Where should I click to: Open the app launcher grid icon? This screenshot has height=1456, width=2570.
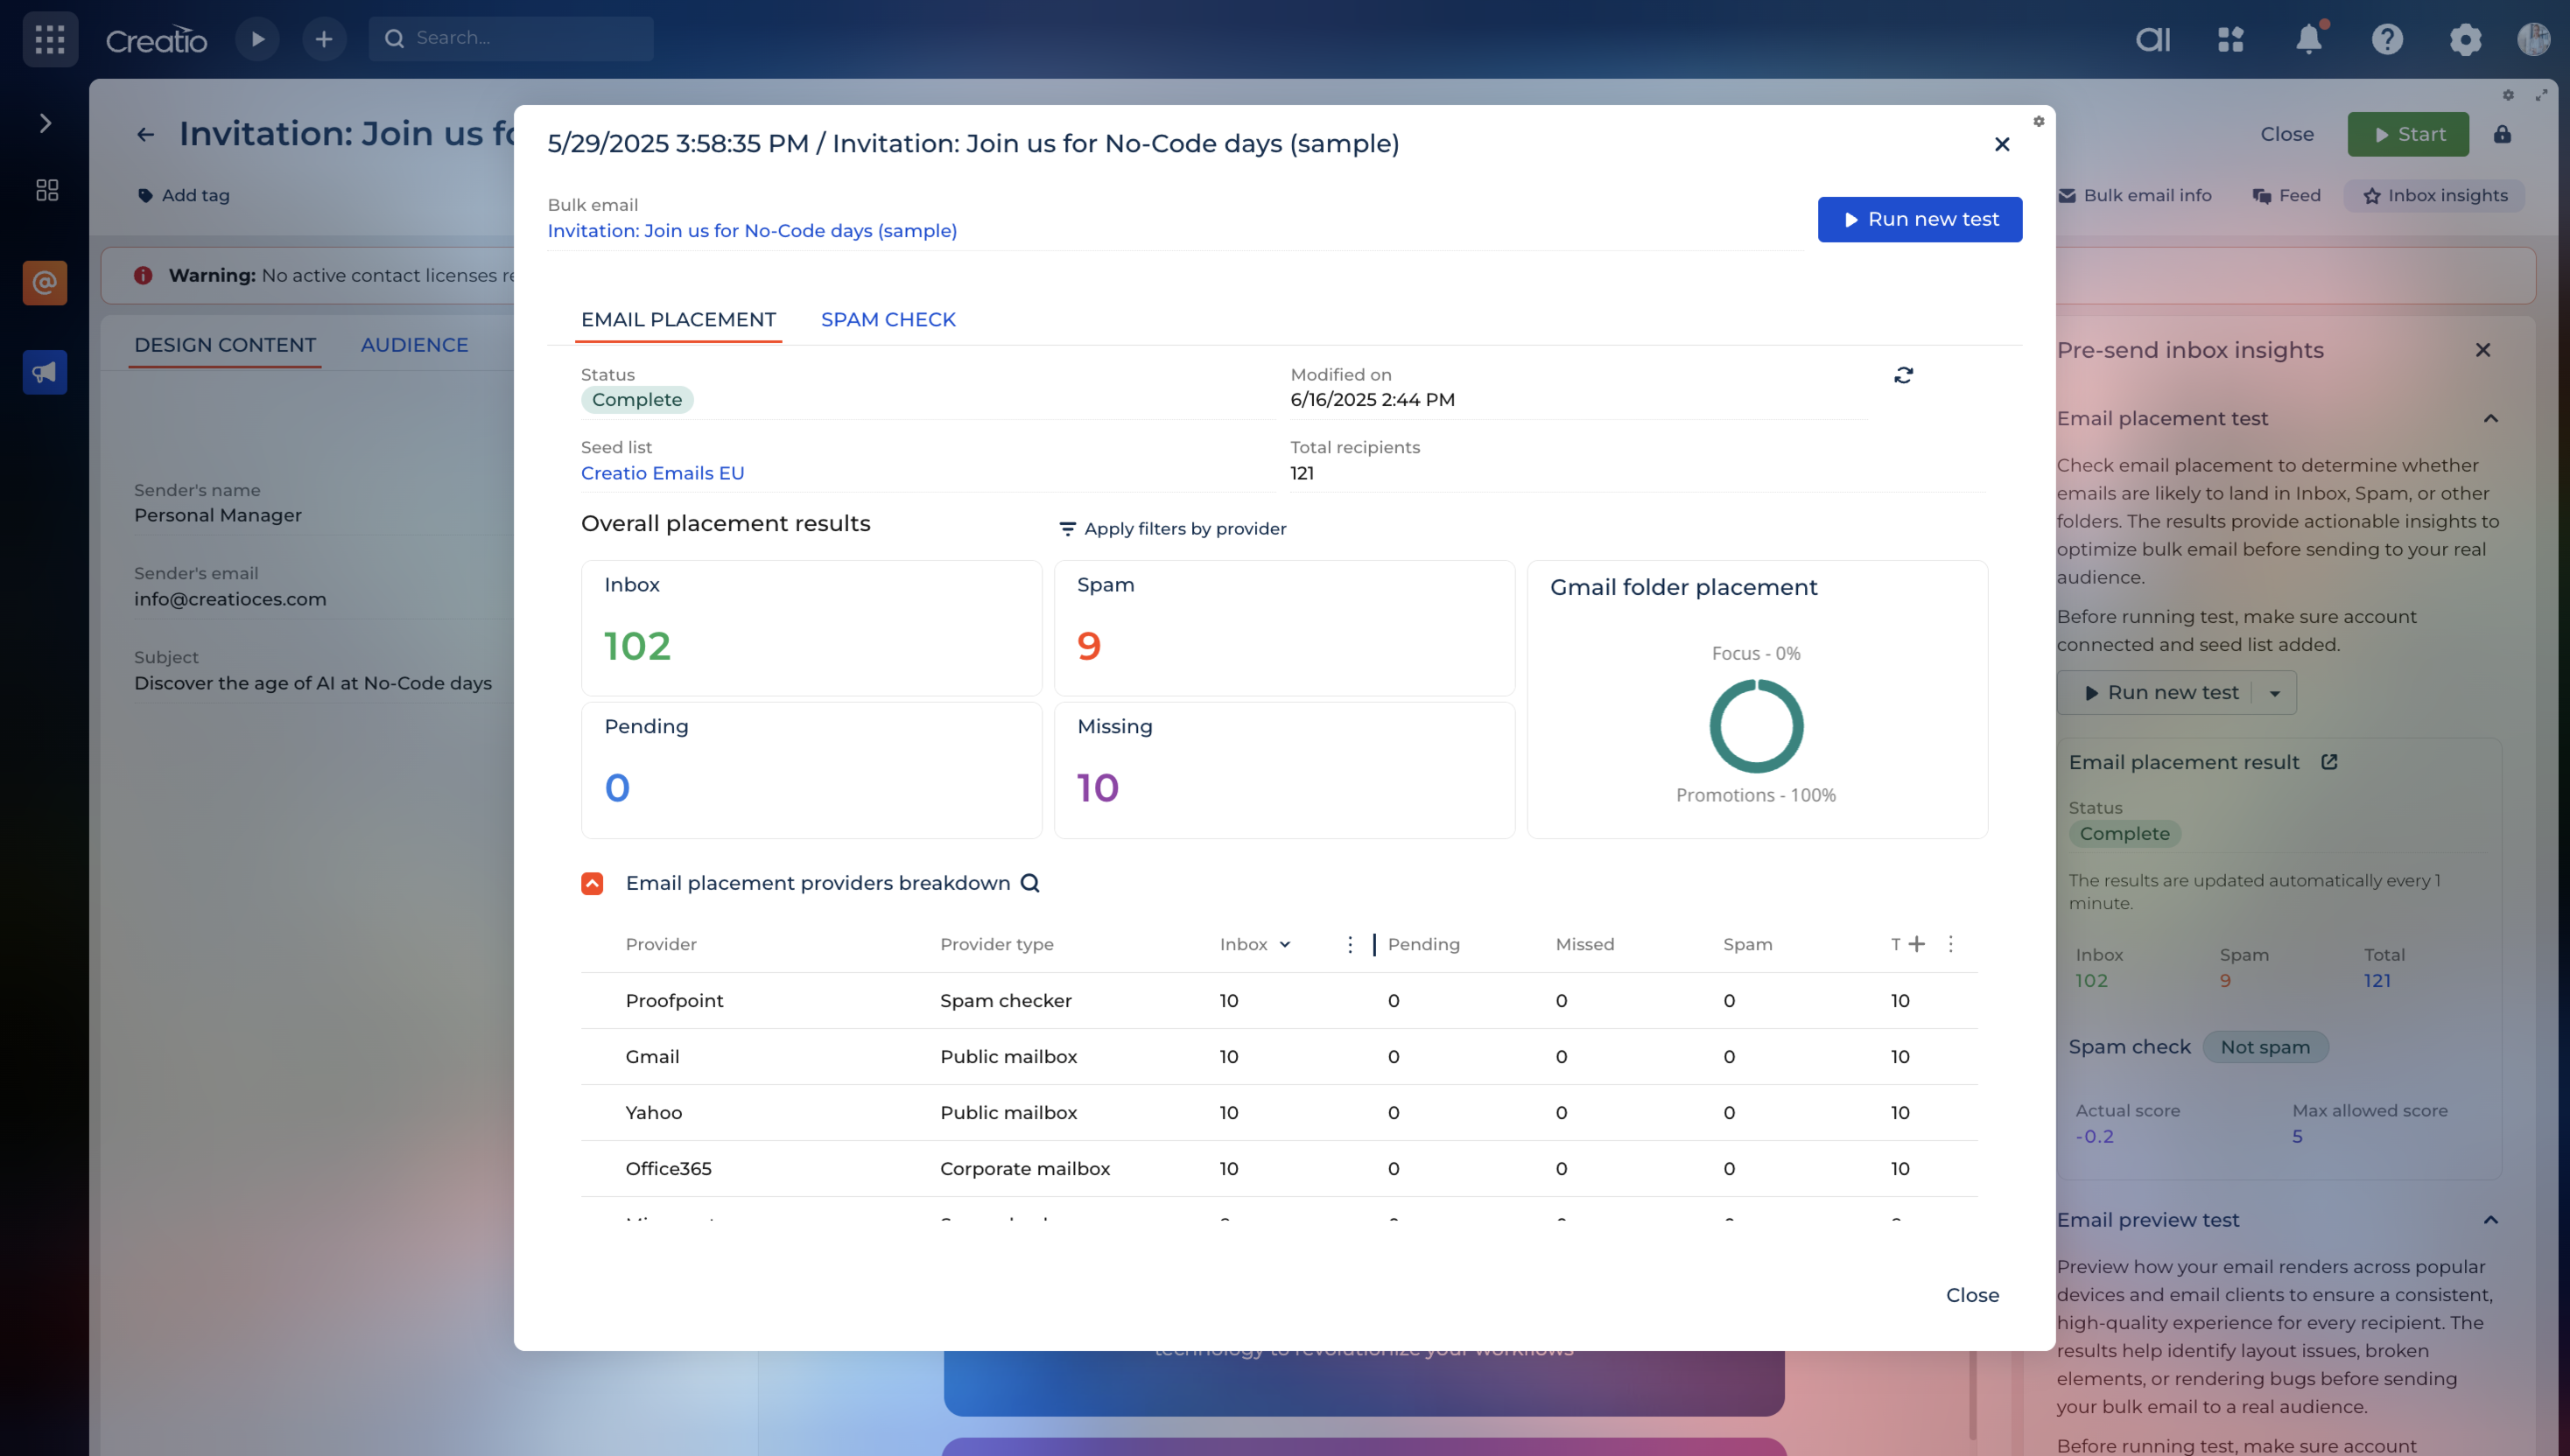[50, 39]
